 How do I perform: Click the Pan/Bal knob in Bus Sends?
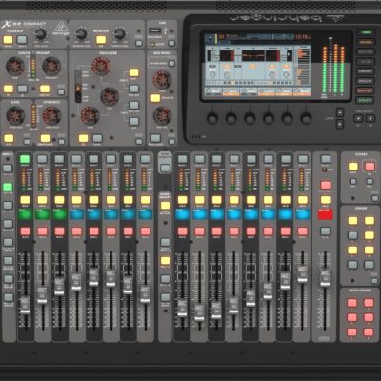[162, 115]
